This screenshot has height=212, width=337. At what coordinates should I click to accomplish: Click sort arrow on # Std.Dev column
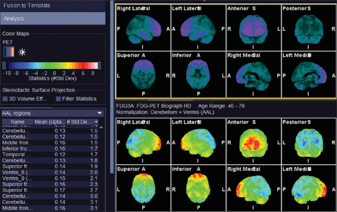point(96,122)
